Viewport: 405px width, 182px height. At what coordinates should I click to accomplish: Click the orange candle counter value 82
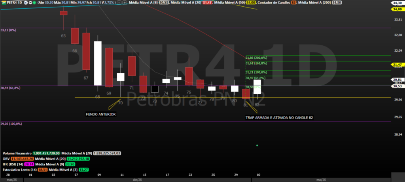293,3
